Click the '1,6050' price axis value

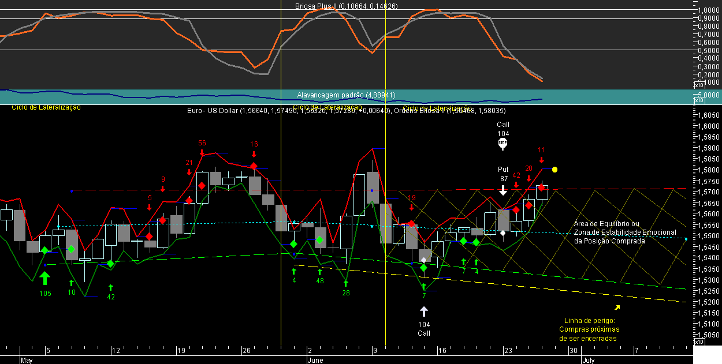(x=708, y=115)
